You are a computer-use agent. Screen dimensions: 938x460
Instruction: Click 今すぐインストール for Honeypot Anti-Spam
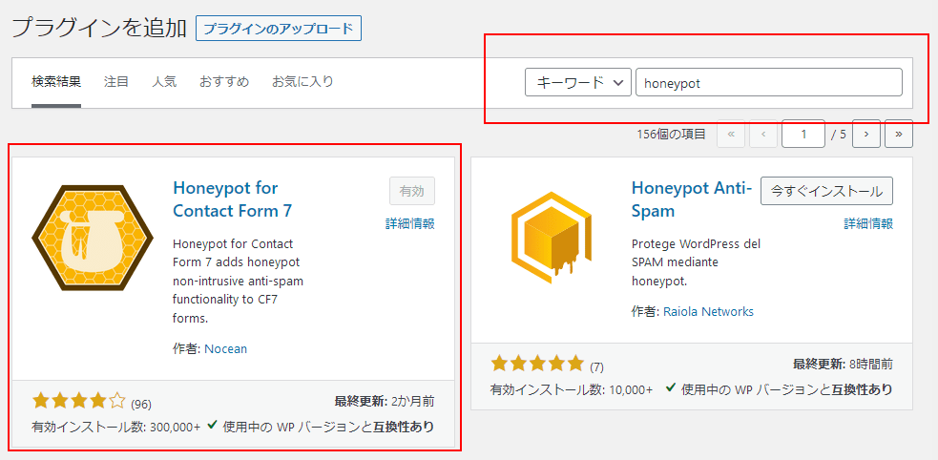(x=826, y=192)
